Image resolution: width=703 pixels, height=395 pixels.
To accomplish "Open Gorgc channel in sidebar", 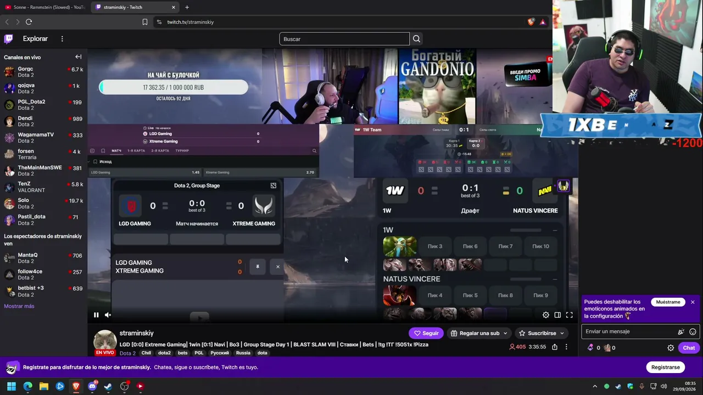I will pyautogui.click(x=43, y=72).
